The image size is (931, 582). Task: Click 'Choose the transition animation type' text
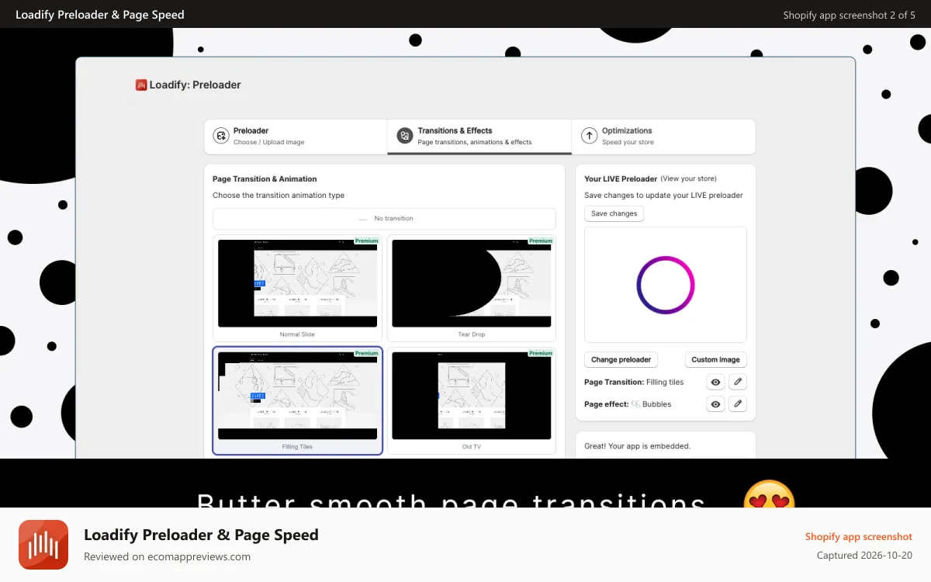pos(279,196)
